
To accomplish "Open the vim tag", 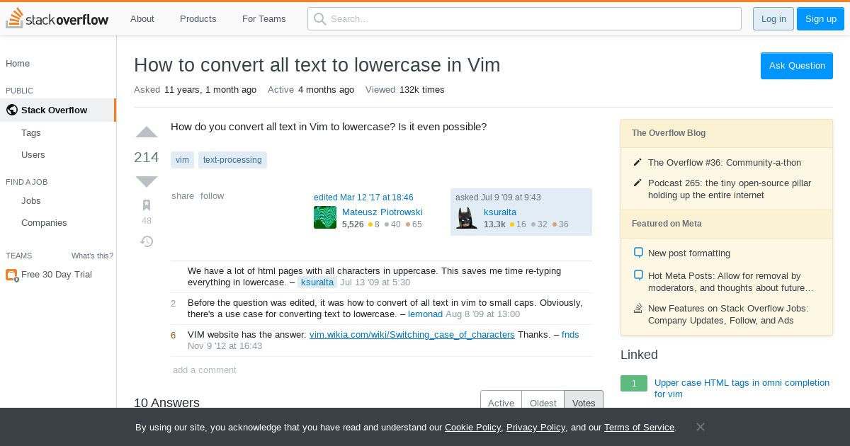I will (182, 160).
